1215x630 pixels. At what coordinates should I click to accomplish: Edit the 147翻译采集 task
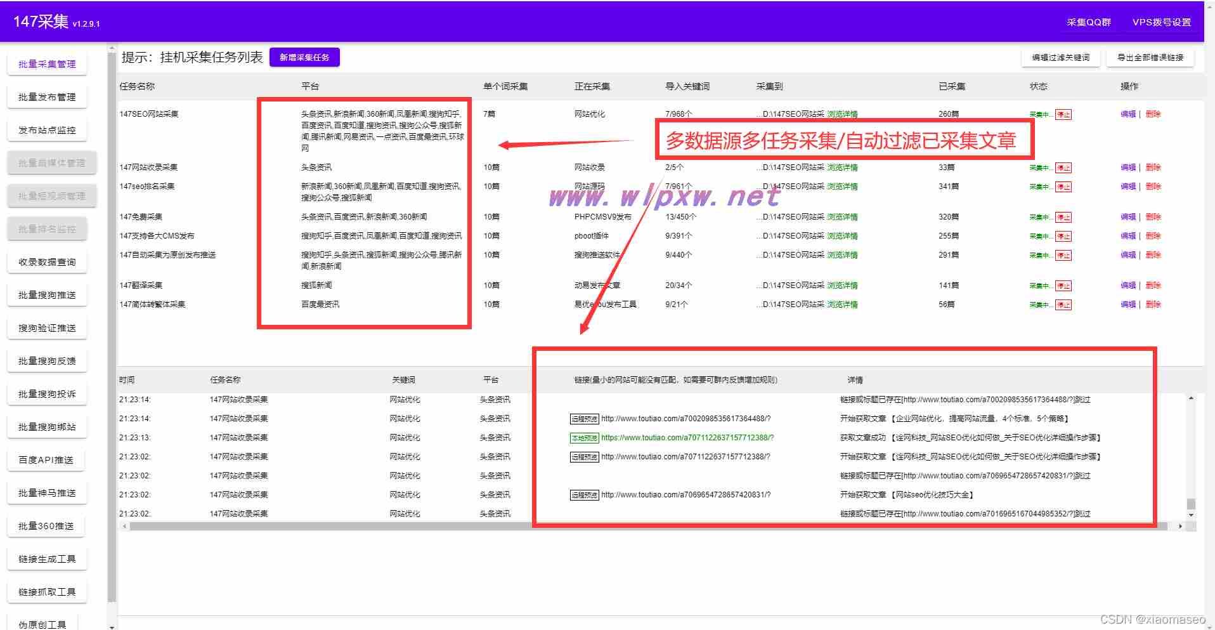click(1128, 285)
